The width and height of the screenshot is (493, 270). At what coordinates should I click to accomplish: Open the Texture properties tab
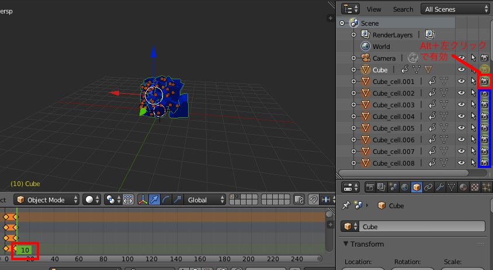point(475,187)
